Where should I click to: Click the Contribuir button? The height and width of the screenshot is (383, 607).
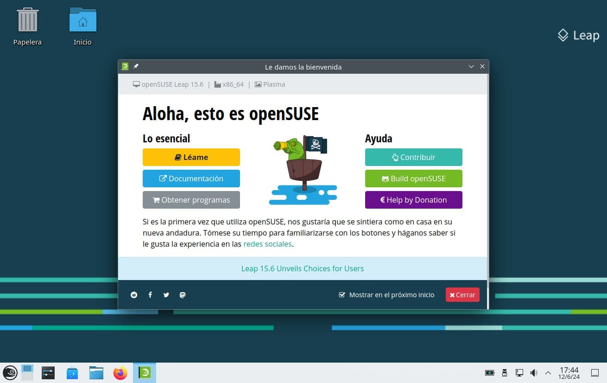[x=414, y=157]
